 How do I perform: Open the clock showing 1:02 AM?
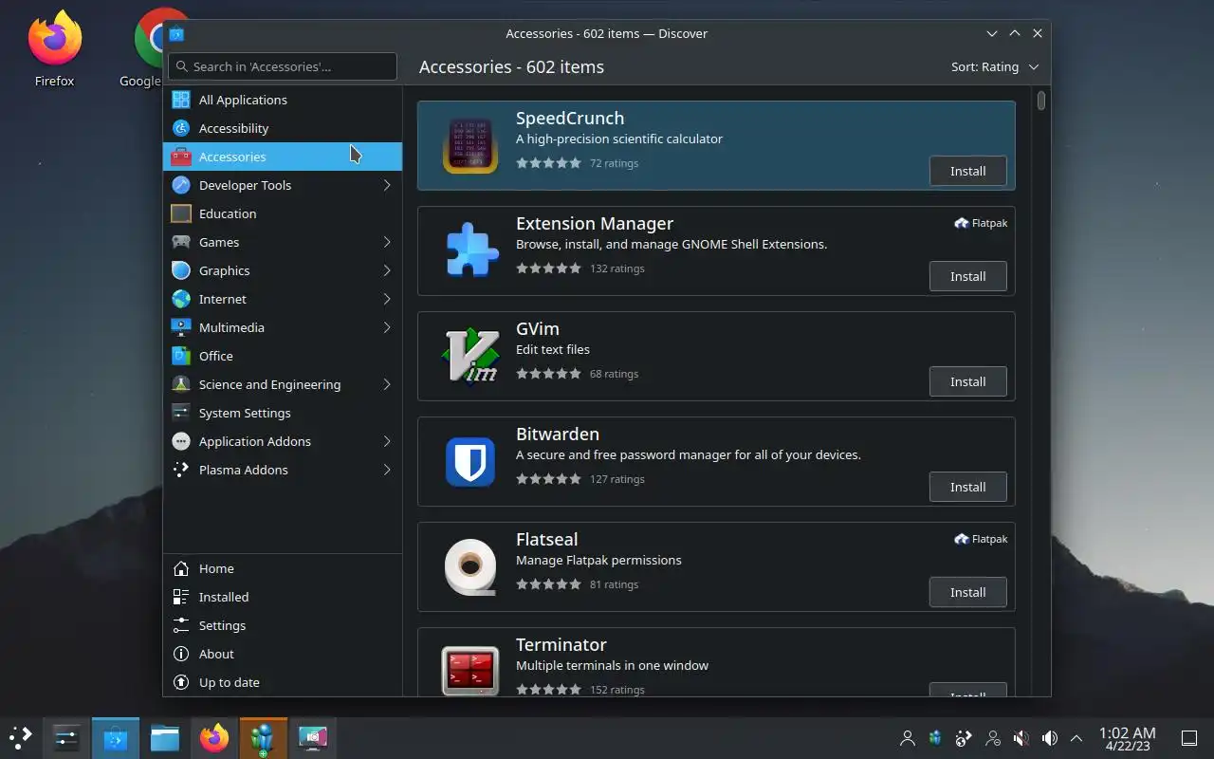pyautogui.click(x=1127, y=738)
